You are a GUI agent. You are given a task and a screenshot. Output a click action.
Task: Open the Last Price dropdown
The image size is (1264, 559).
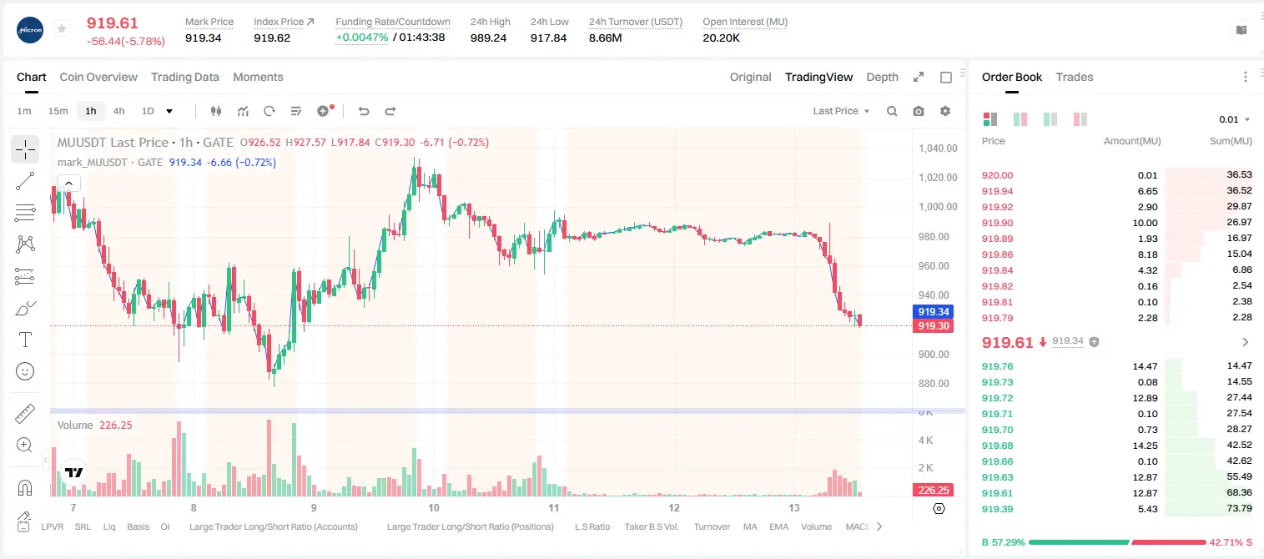(x=841, y=111)
